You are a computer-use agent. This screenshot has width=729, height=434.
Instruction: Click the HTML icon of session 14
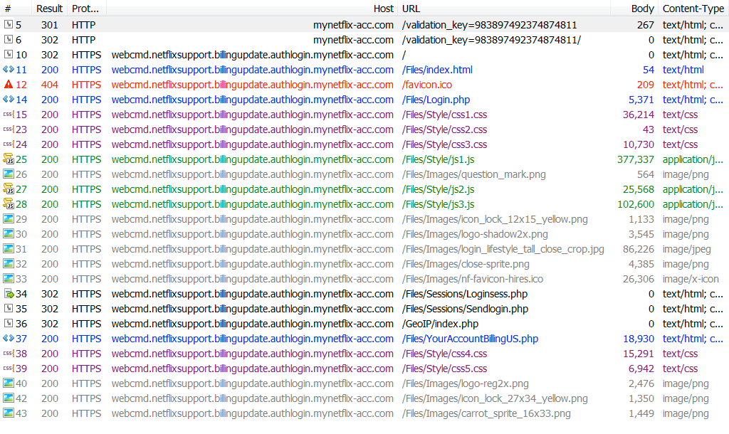pyautogui.click(x=9, y=99)
